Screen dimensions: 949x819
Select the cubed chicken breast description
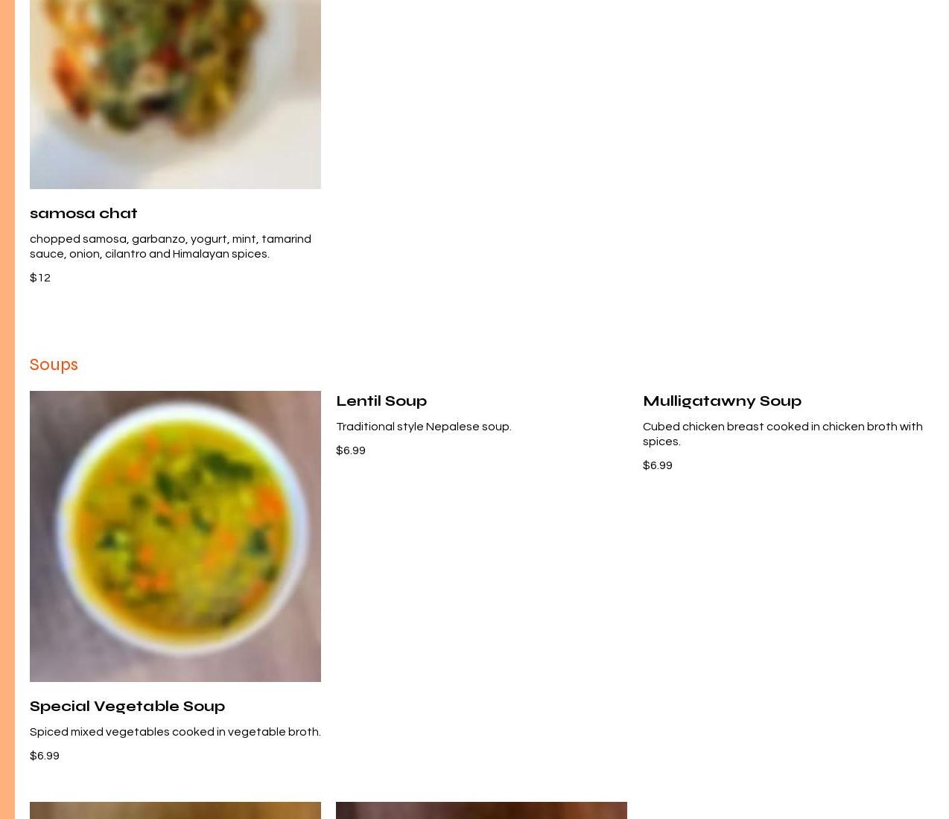coord(782,434)
